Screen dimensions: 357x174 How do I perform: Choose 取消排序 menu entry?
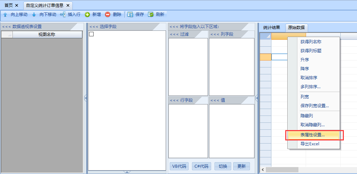pyautogui.click(x=314, y=78)
